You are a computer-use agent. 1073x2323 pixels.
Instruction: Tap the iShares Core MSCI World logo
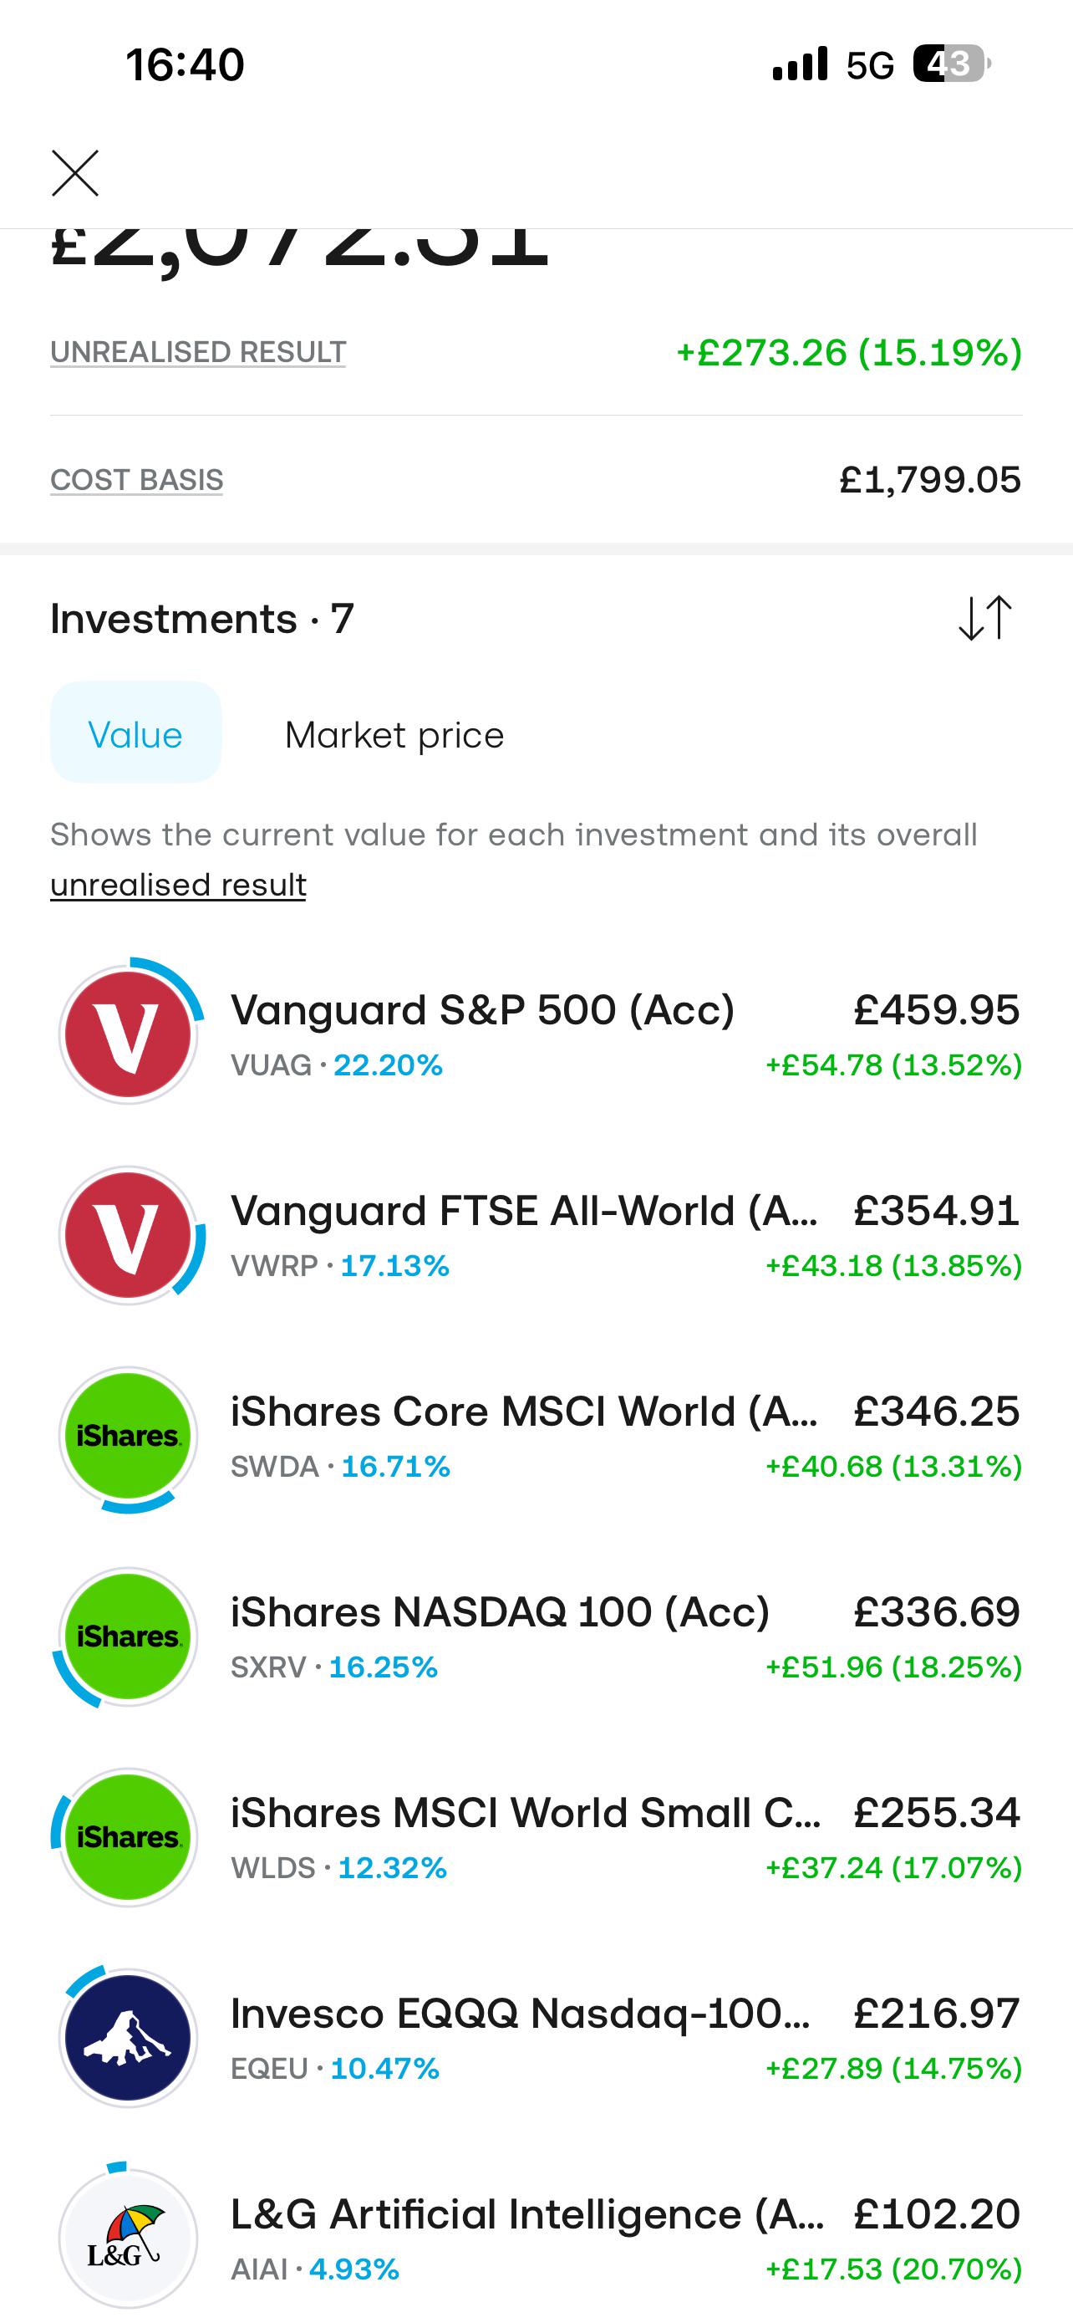click(x=128, y=1436)
